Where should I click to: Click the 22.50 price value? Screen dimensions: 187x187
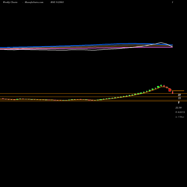point(178,108)
